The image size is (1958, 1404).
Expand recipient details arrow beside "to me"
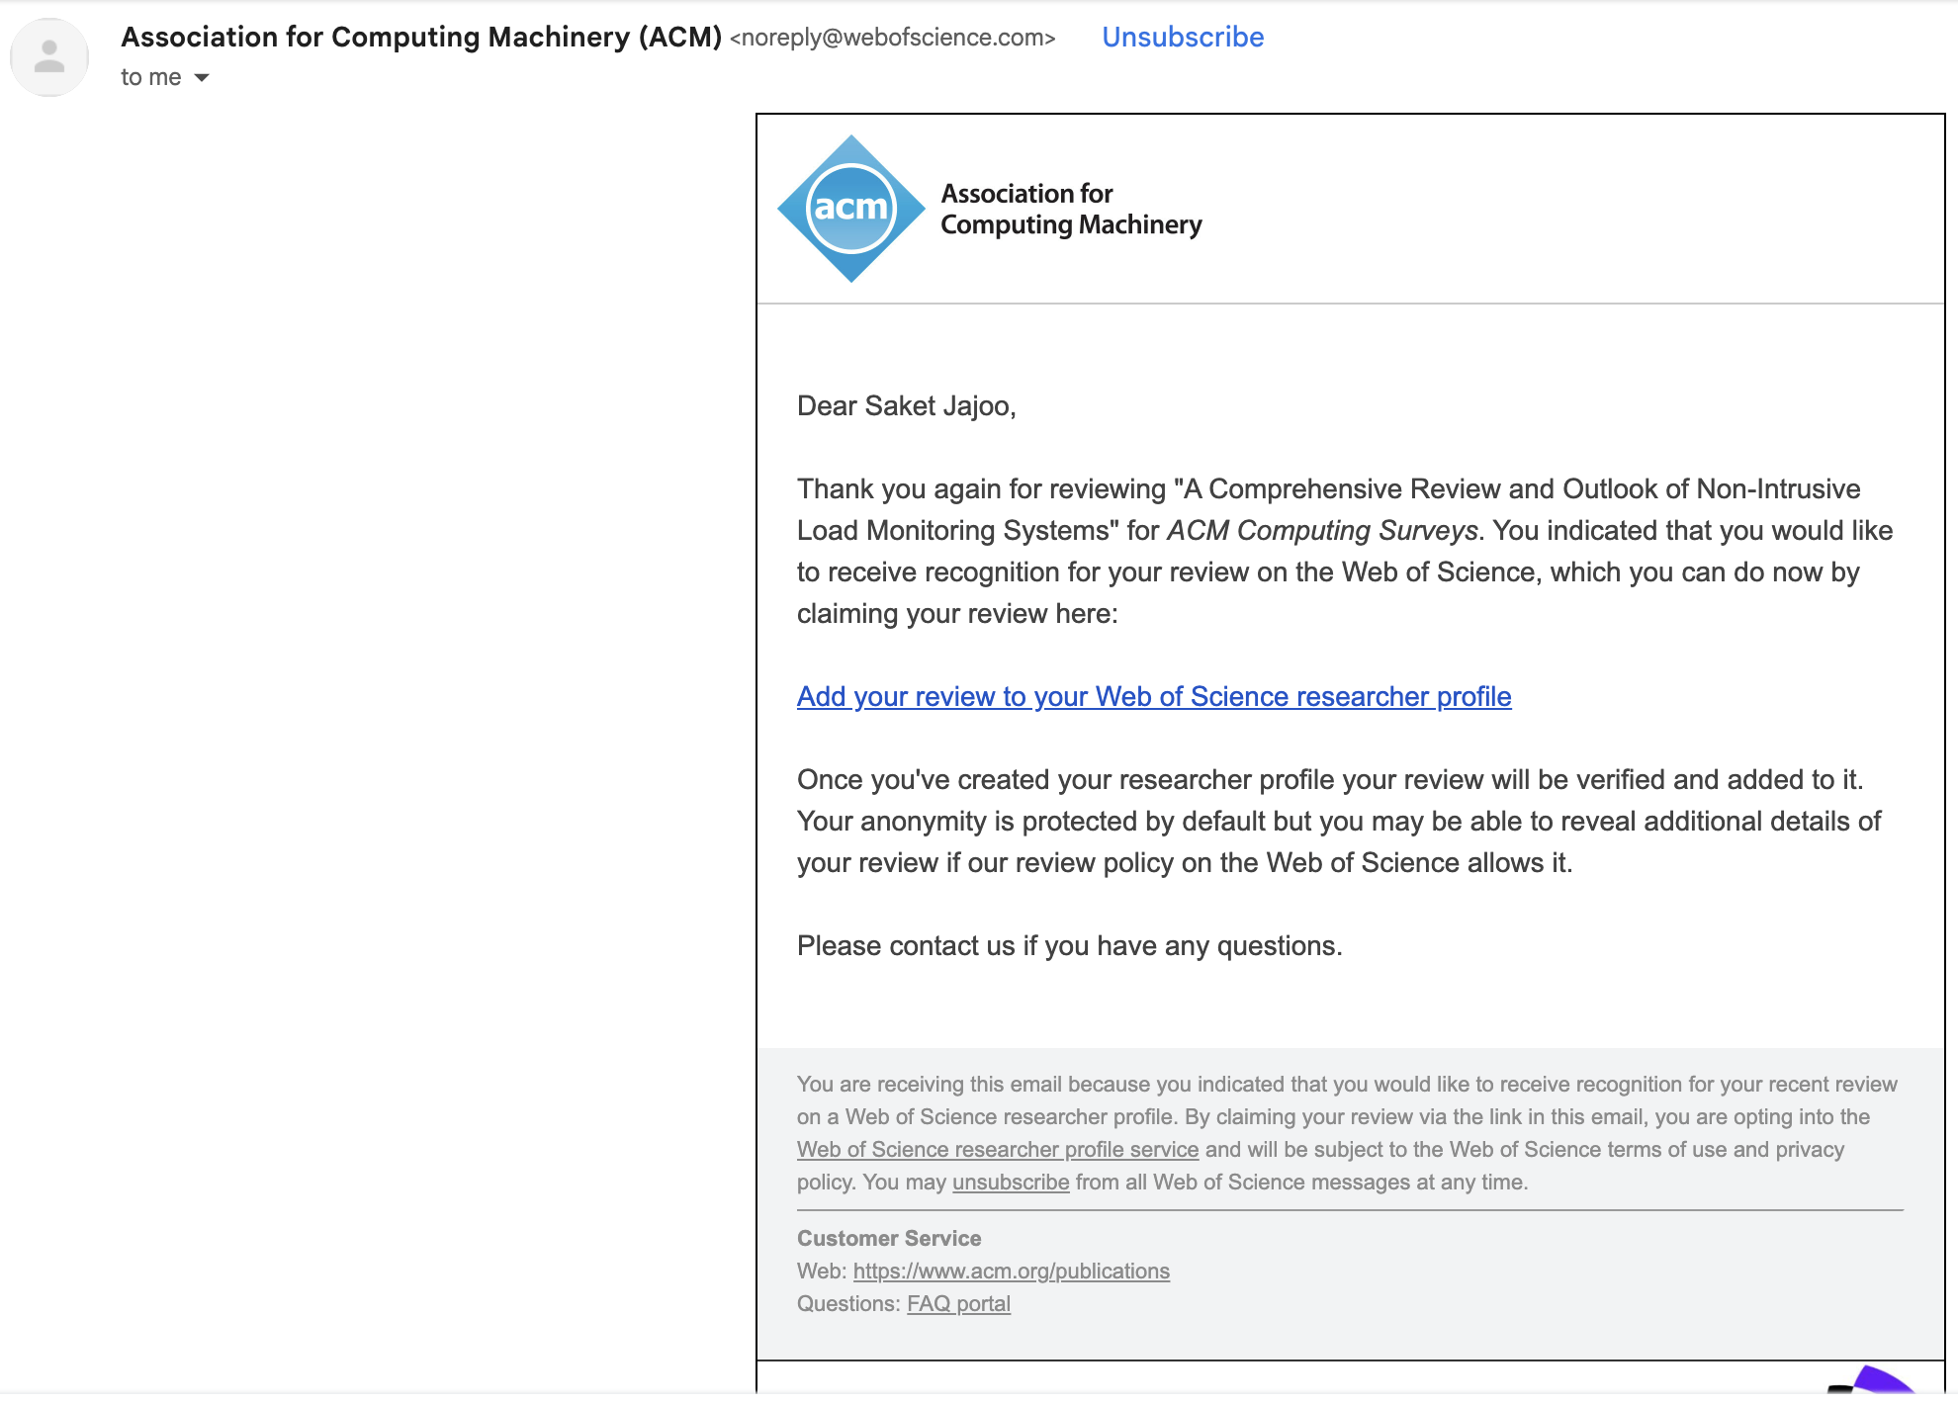[x=202, y=78]
